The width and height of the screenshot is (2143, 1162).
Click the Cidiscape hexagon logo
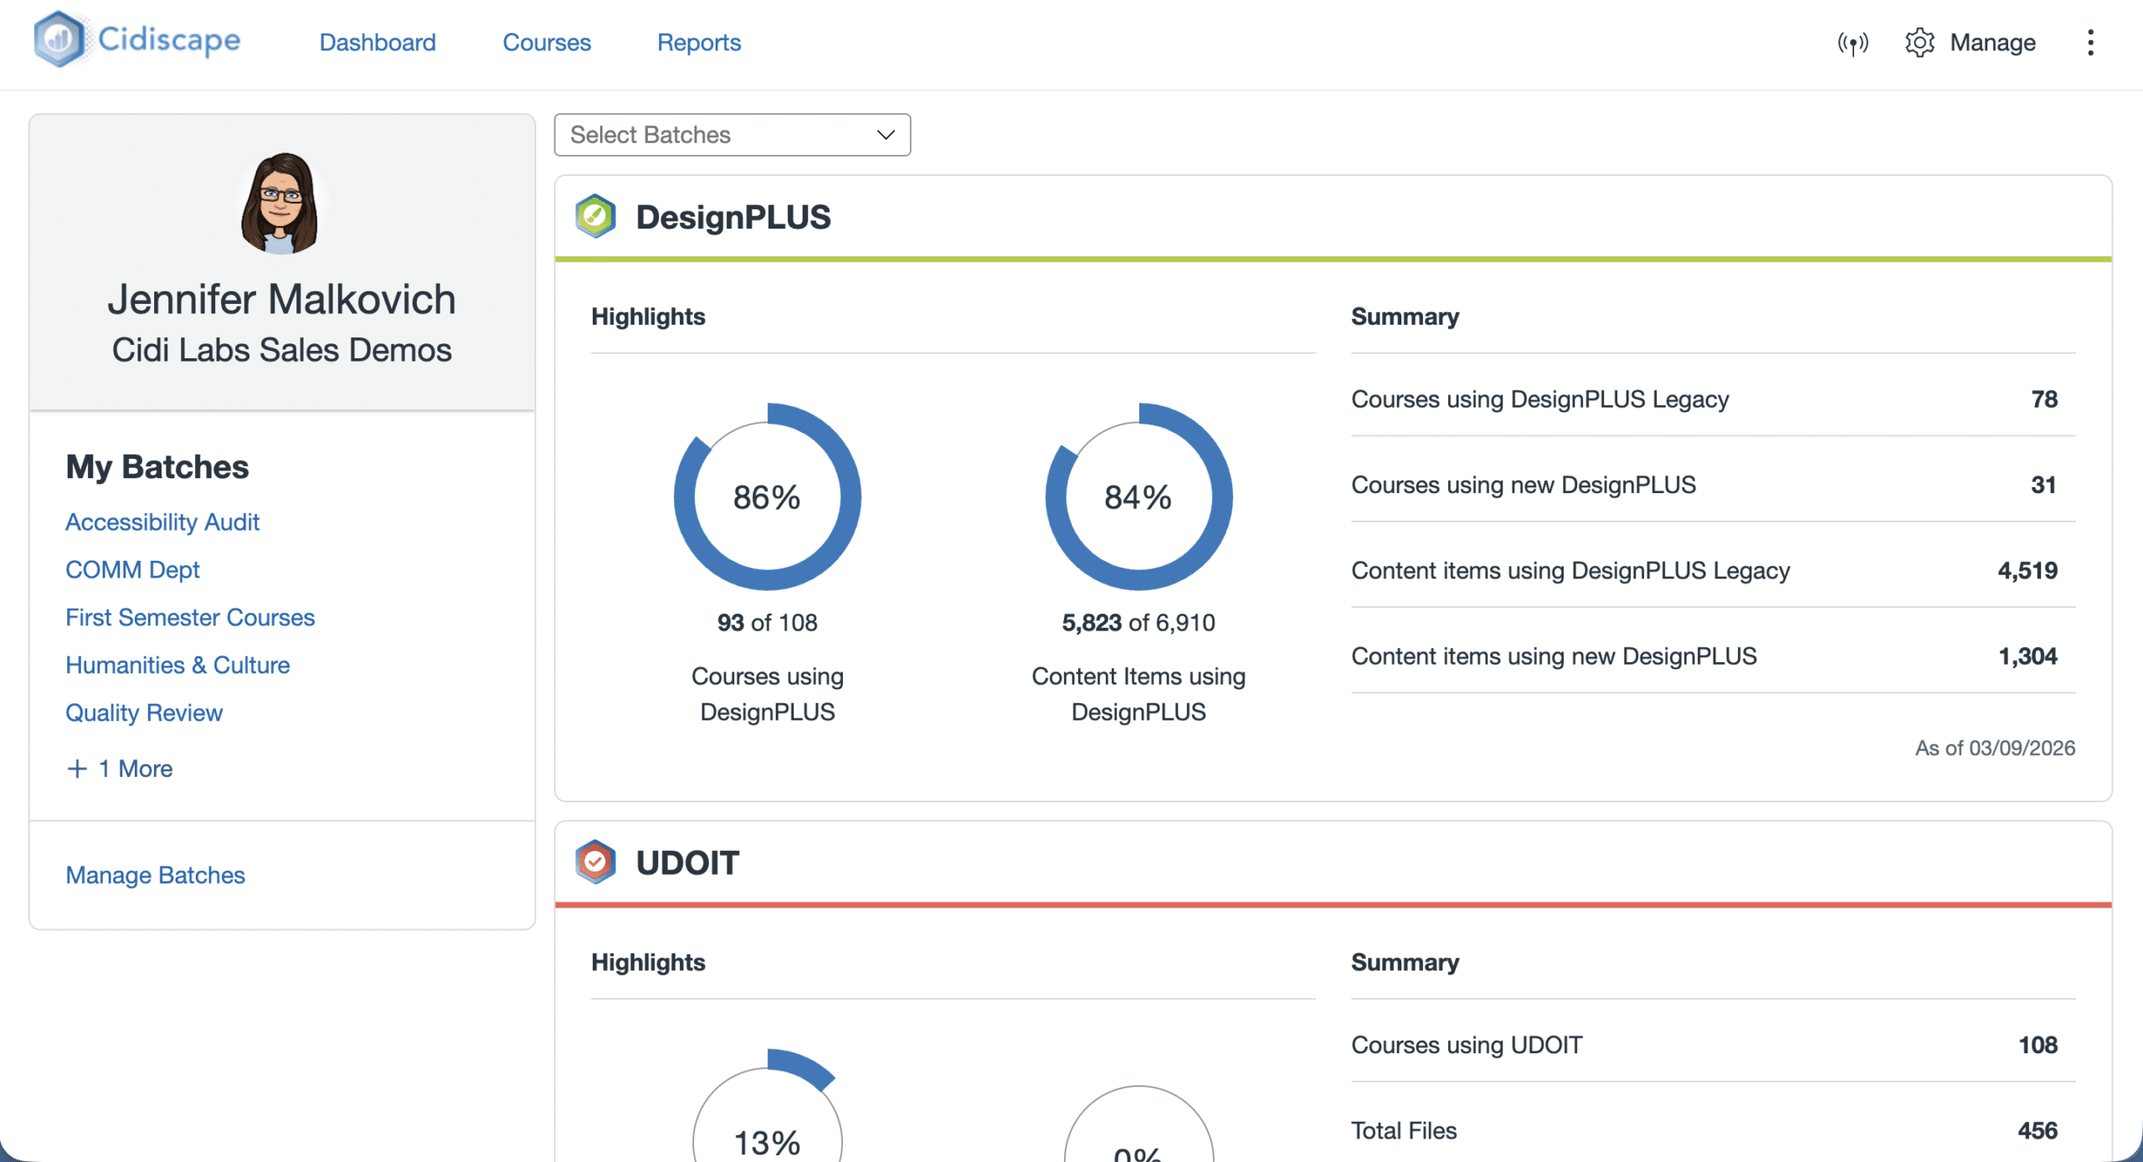[59, 39]
